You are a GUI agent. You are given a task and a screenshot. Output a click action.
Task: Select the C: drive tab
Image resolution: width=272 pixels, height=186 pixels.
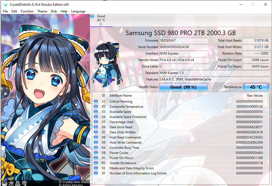[101, 20]
